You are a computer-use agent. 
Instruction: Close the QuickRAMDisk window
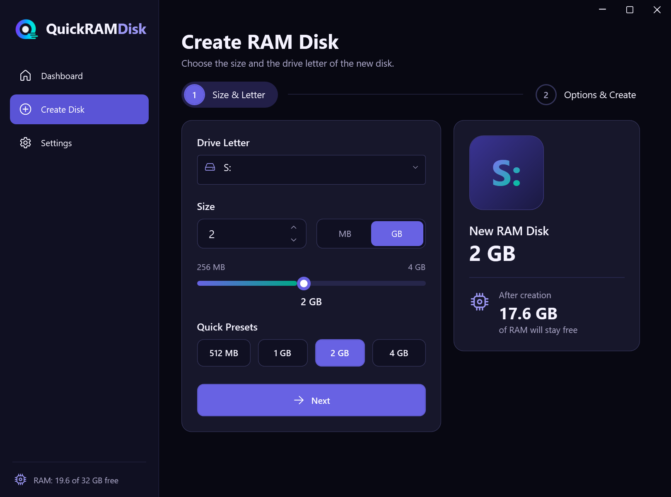tap(657, 10)
